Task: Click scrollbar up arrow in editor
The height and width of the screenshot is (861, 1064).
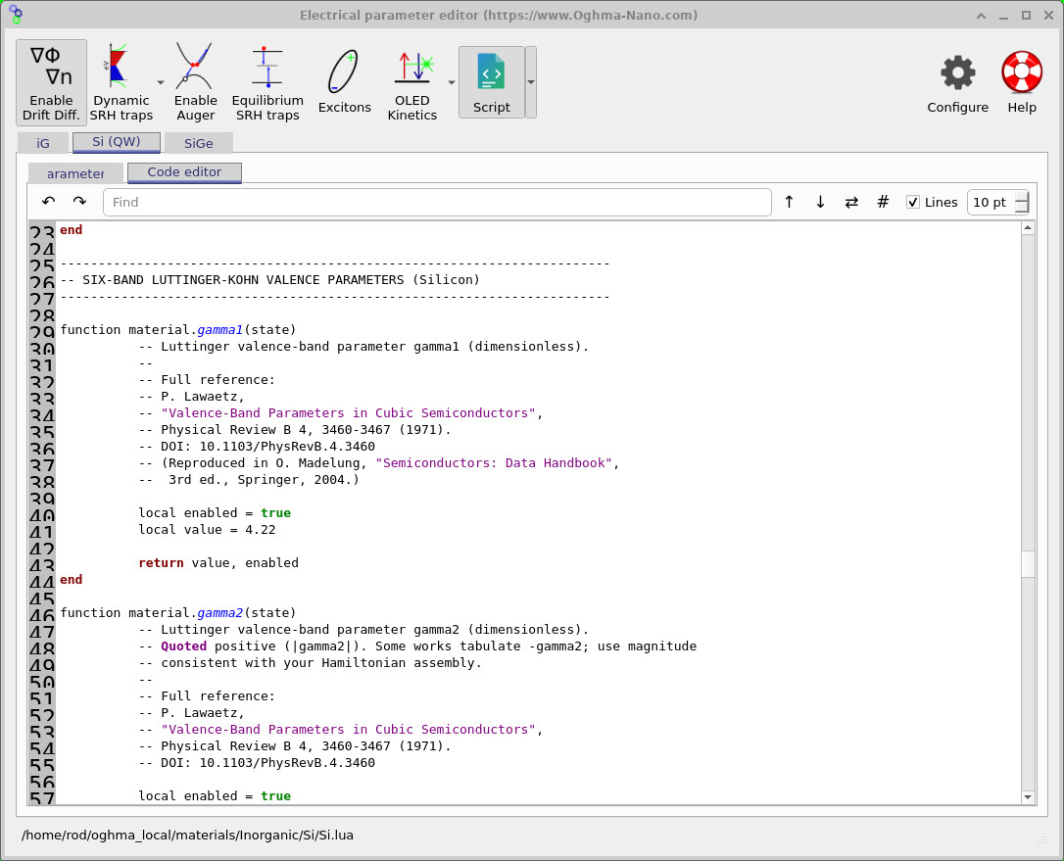Action: click(1028, 228)
